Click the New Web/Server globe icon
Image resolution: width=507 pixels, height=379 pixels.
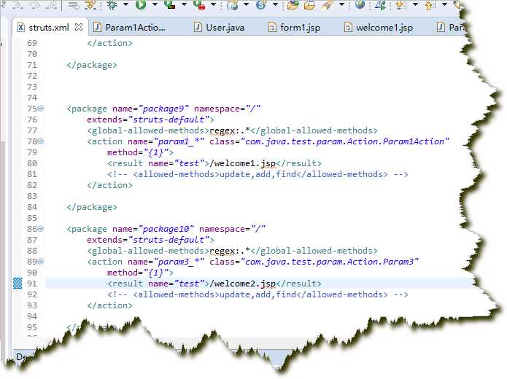(x=233, y=4)
